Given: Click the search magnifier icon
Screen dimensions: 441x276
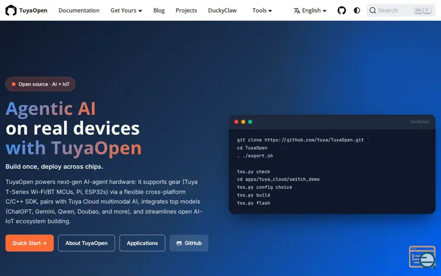Looking at the screenshot, I should [373, 10].
